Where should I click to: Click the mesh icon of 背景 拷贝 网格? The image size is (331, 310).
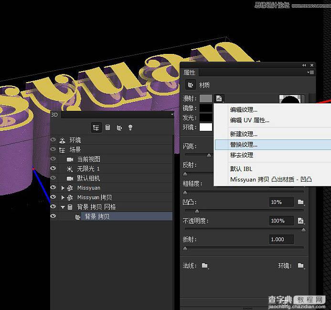pos(70,207)
